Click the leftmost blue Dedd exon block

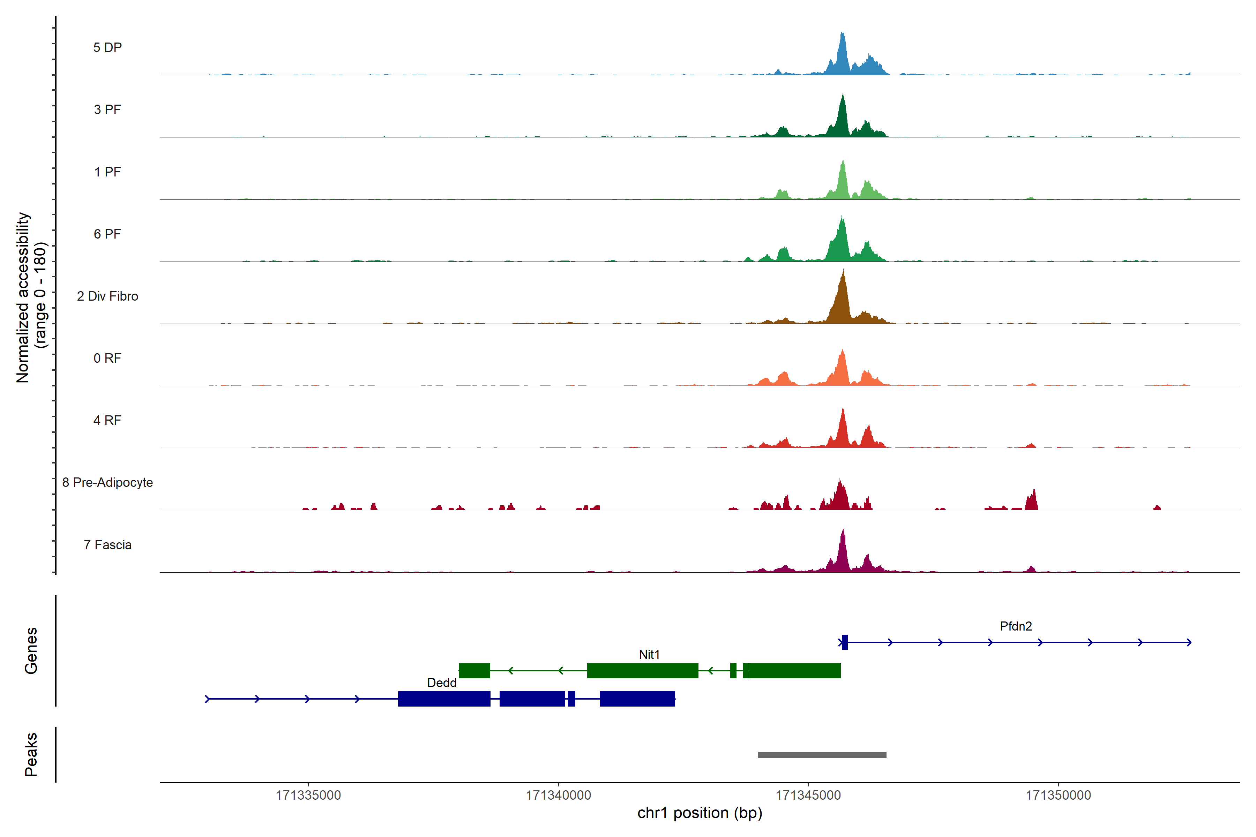(x=444, y=699)
